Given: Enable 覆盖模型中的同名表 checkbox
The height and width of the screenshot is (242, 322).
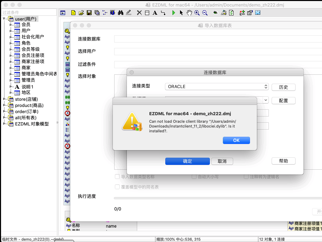Looking at the screenshot, I should point(117,187).
